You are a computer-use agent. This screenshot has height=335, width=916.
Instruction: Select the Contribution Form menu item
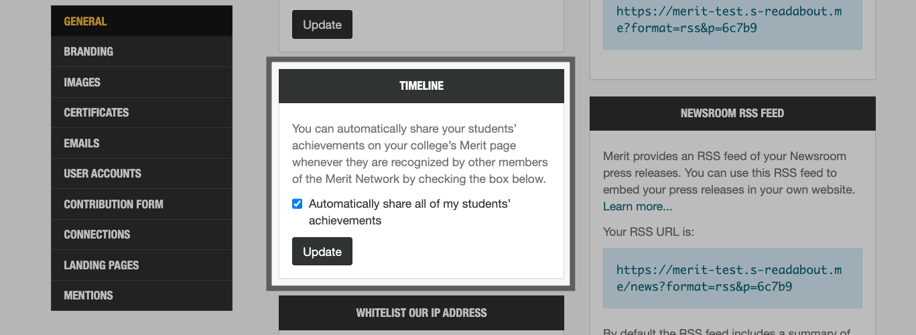pyautogui.click(x=113, y=204)
